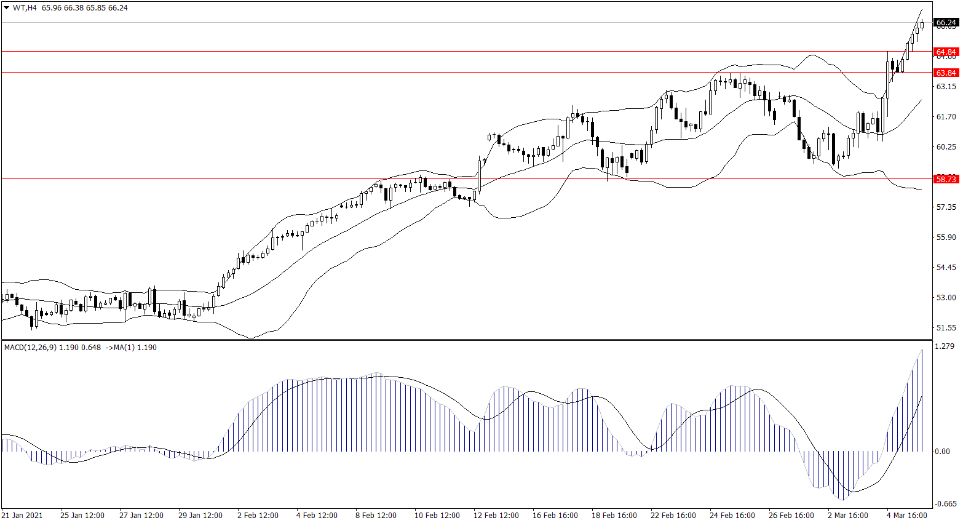Select the 64.84 price level tag
This screenshot has height=523, width=963.
[x=945, y=52]
